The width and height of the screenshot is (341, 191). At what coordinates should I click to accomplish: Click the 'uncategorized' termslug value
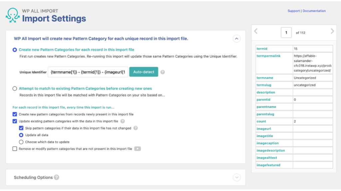click(x=304, y=85)
